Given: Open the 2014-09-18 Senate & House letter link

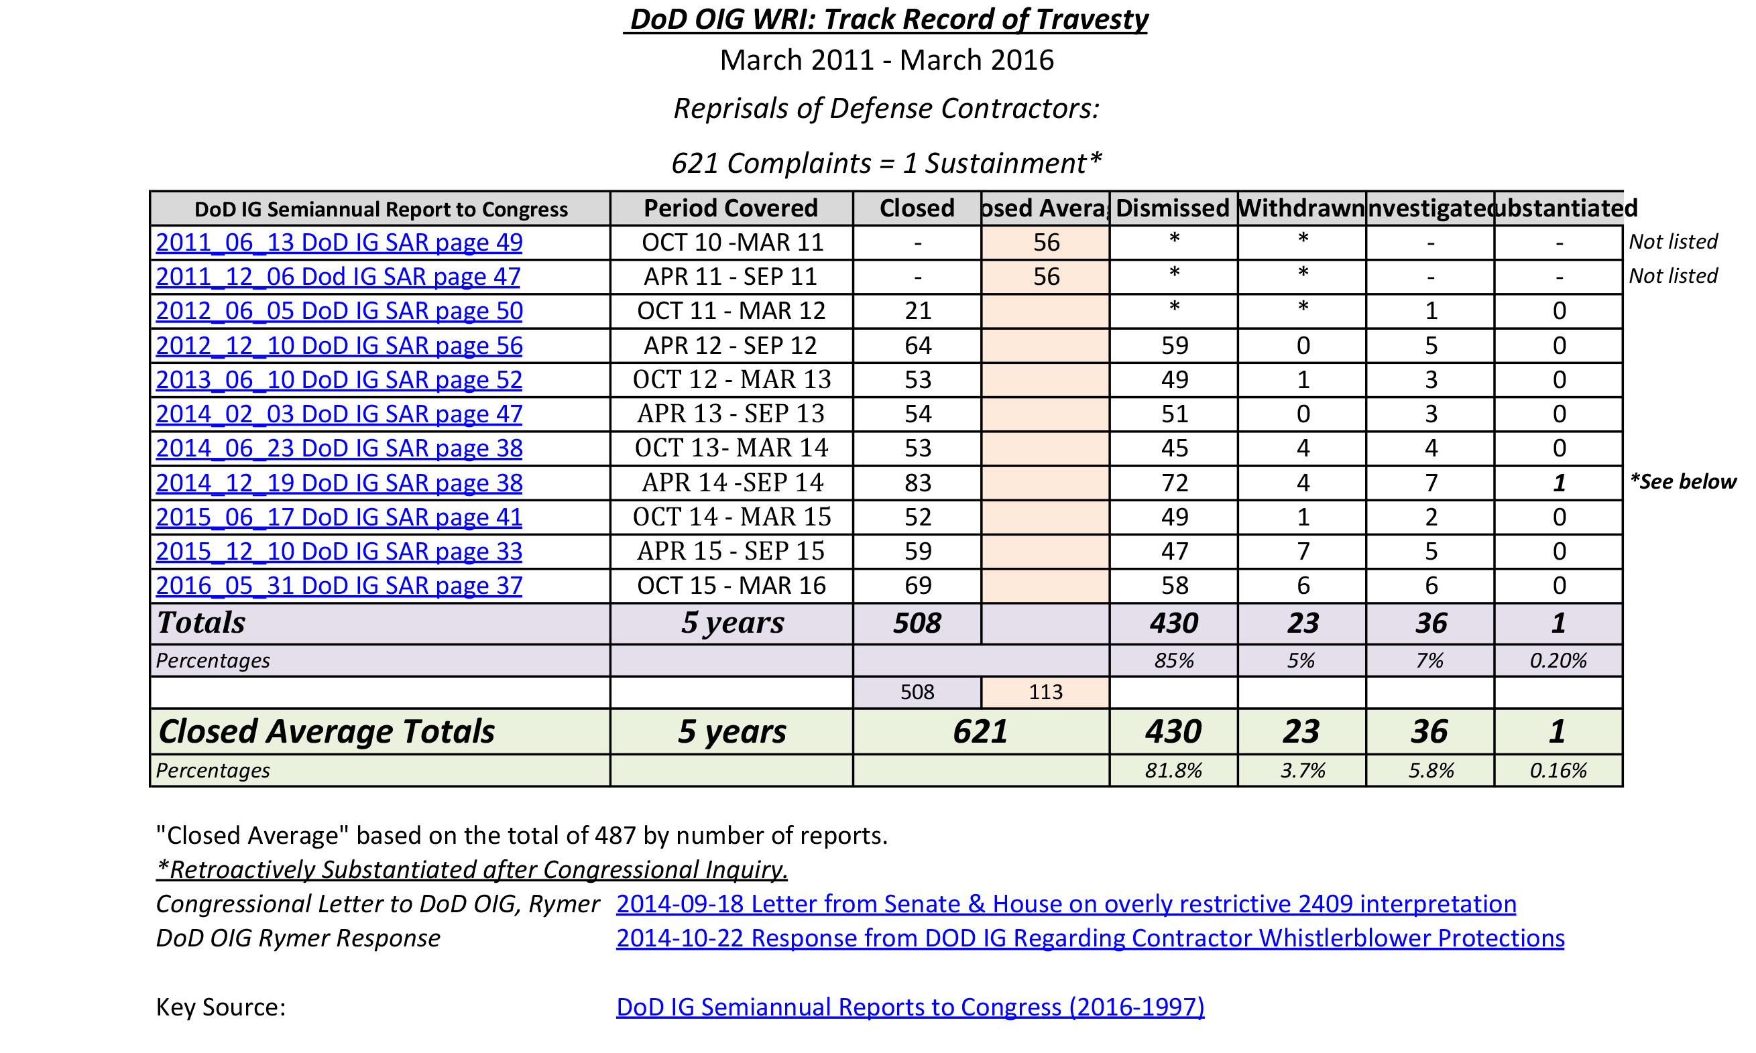Looking at the screenshot, I should click(x=1065, y=904).
